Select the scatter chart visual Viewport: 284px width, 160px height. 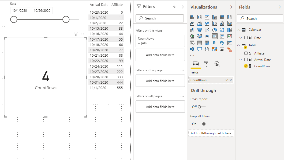pos(207,30)
